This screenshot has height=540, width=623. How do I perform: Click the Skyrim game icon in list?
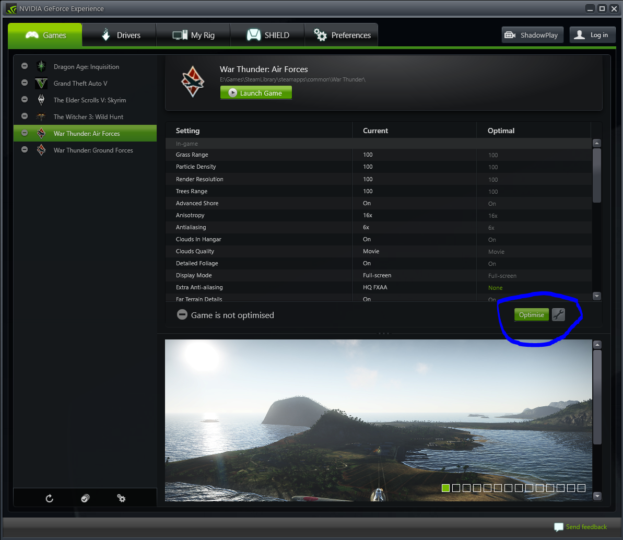pos(41,100)
